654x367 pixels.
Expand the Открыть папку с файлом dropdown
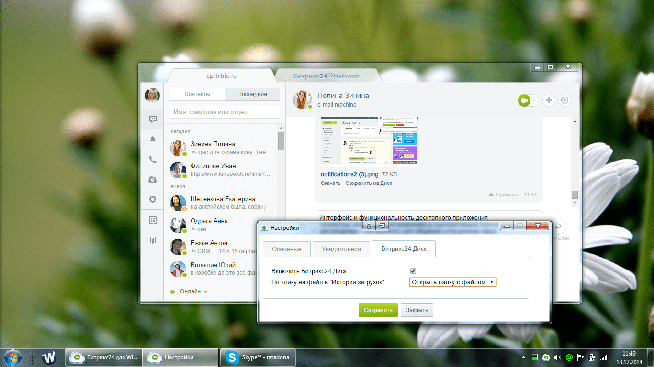point(453,282)
